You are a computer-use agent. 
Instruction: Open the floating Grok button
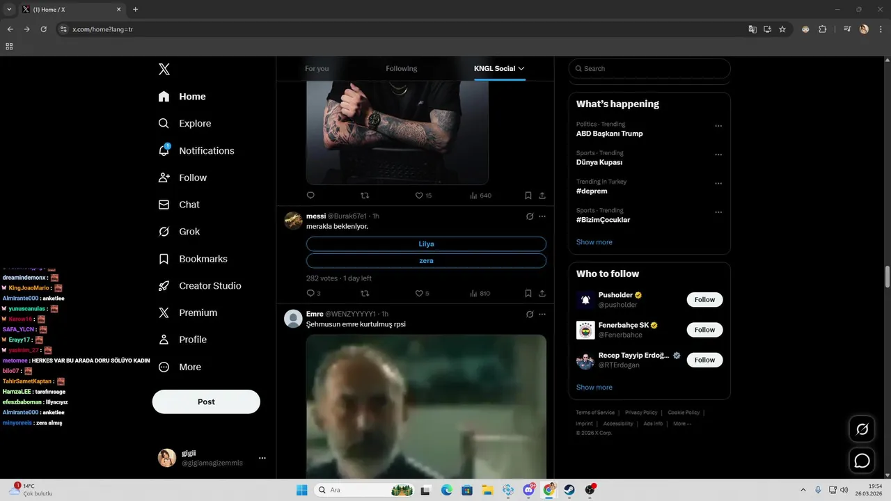862,429
